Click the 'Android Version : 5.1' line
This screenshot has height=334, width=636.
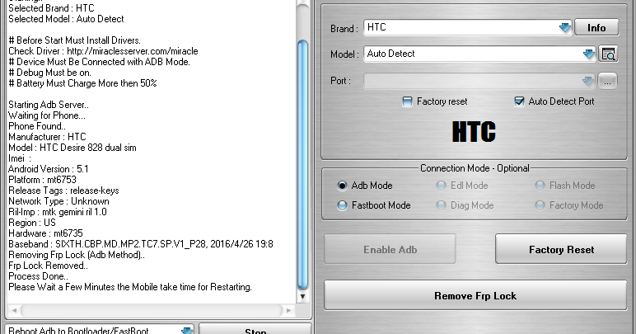pos(49,169)
